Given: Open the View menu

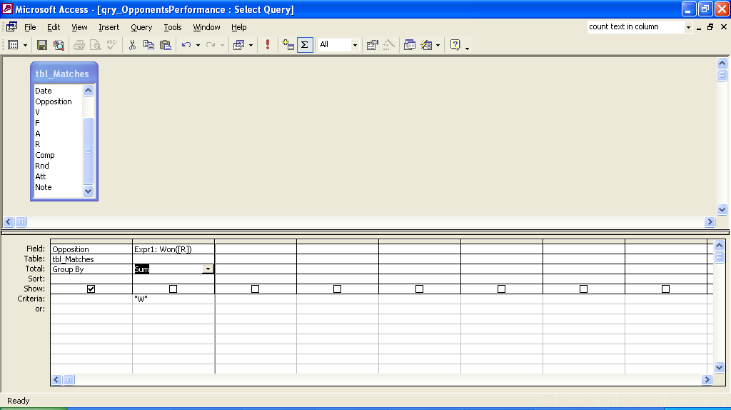Looking at the screenshot, I should [79, 27].
